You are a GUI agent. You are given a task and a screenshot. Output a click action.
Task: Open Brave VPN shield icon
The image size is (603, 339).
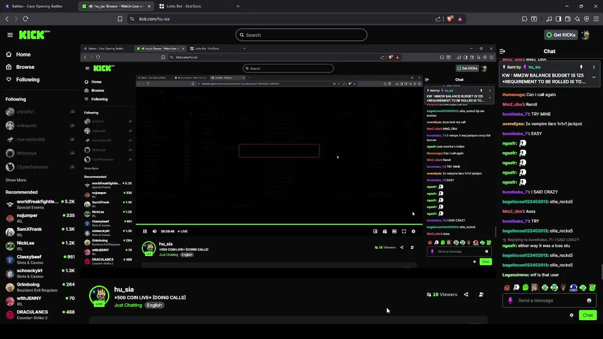coord(587,19)
